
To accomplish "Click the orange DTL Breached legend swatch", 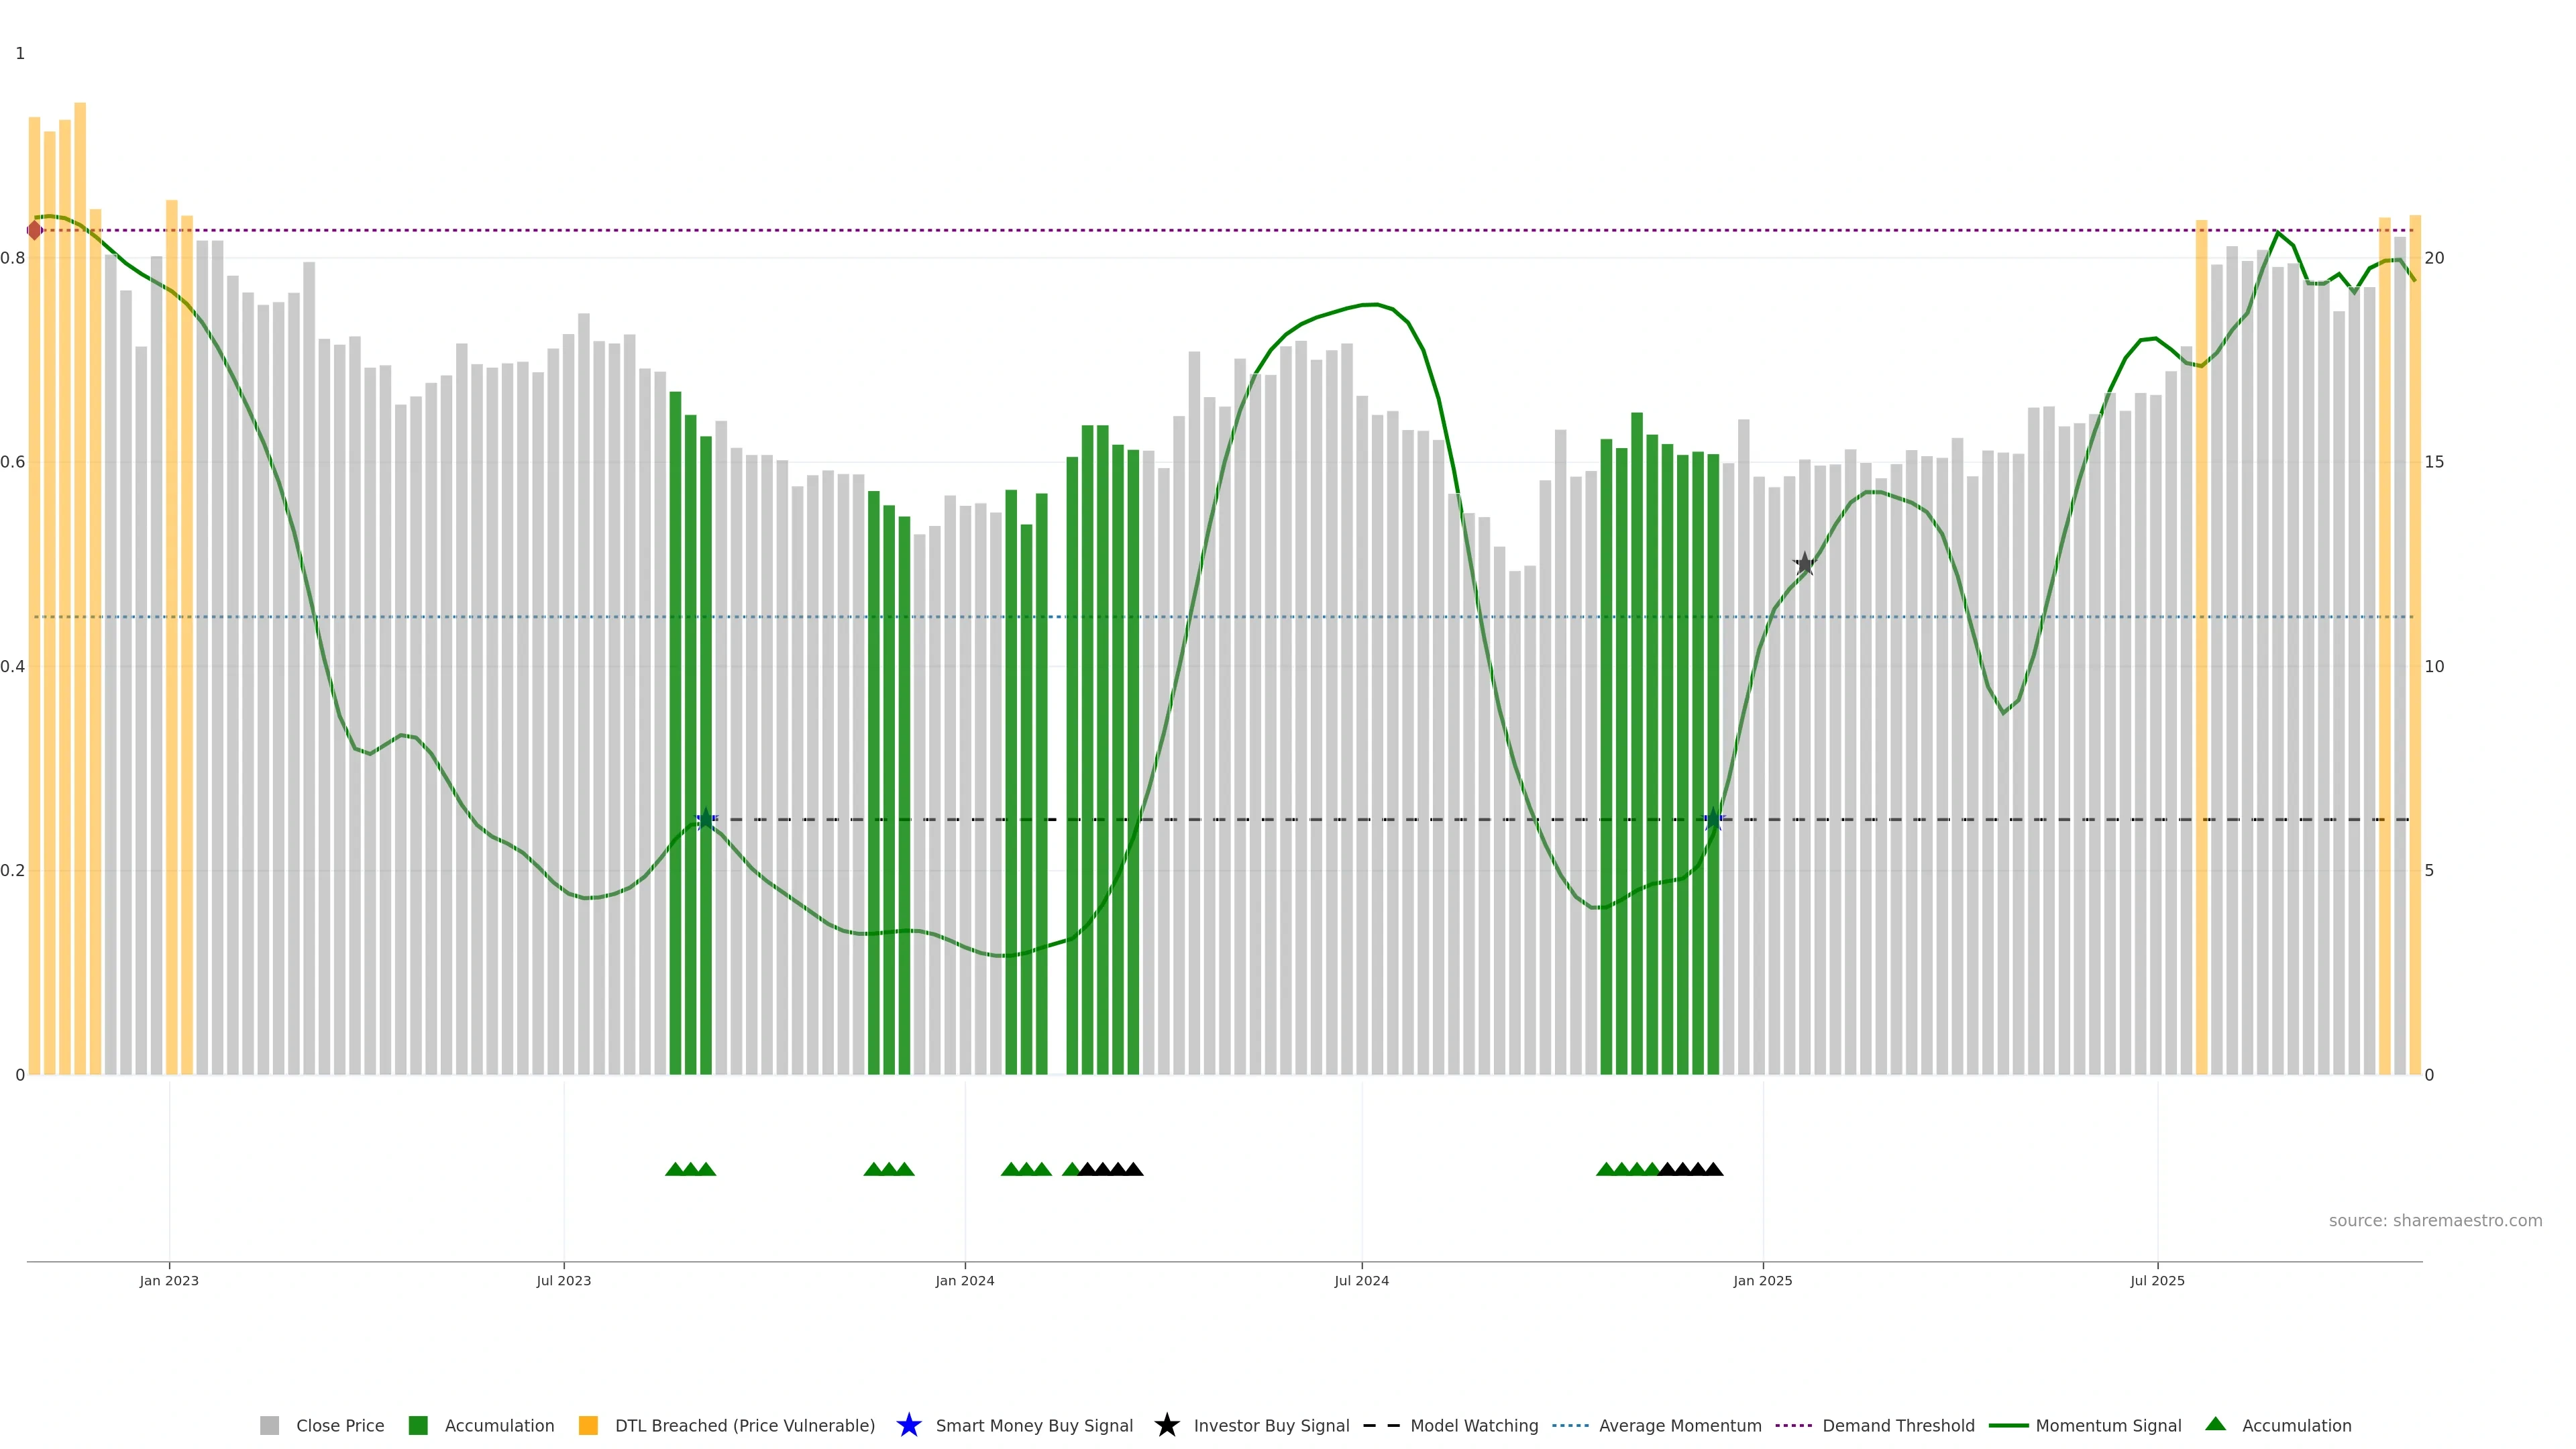I will tap(588, 1426).
